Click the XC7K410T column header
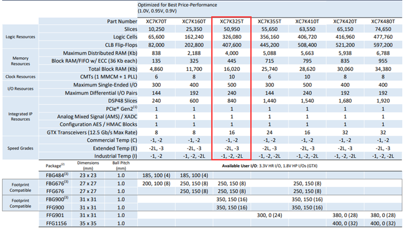407x232 pixels. click(307, 21)
